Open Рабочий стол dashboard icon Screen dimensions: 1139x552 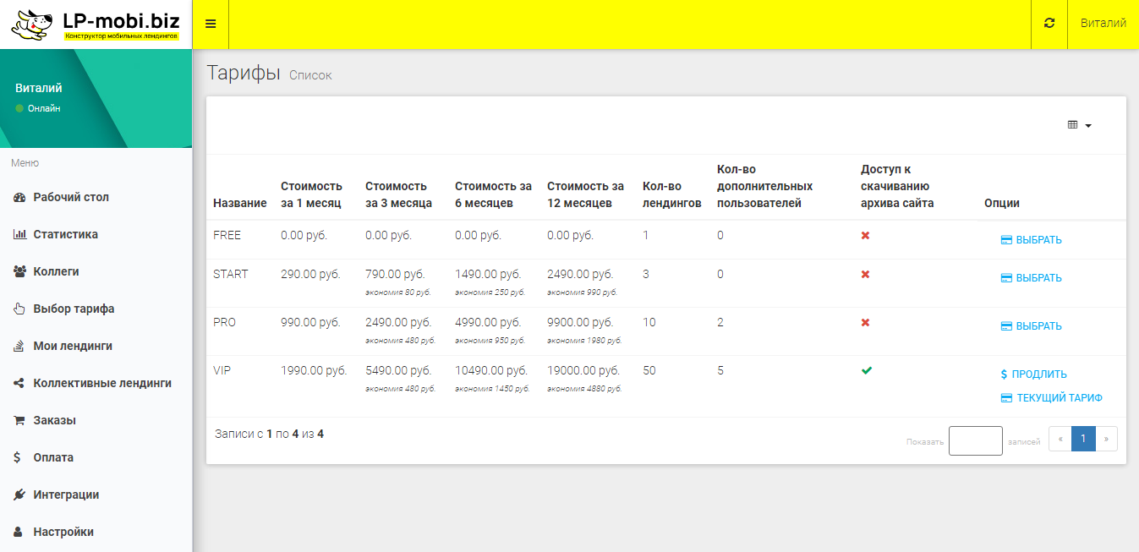coord(20,197)
